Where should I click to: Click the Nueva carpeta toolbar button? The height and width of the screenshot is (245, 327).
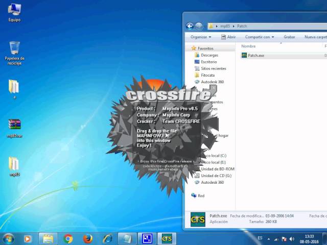click(x=315, y=37)
